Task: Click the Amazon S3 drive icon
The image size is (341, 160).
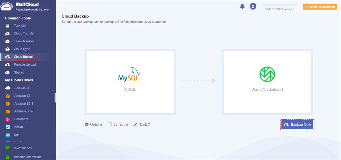Action: [8, 96]
